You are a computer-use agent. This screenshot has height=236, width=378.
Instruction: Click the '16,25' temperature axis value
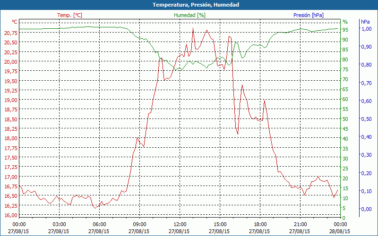[x=11, y=205]
